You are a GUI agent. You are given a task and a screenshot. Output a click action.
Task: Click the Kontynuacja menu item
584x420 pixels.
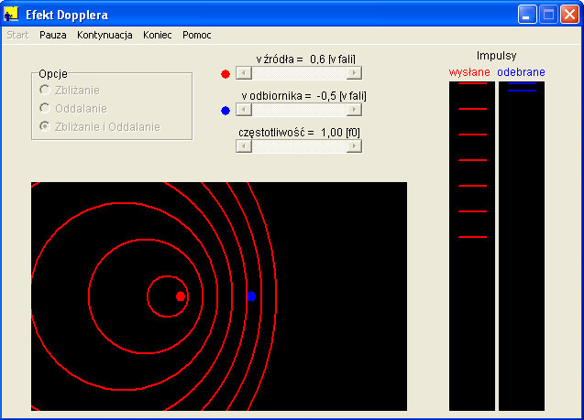point(105,35)
